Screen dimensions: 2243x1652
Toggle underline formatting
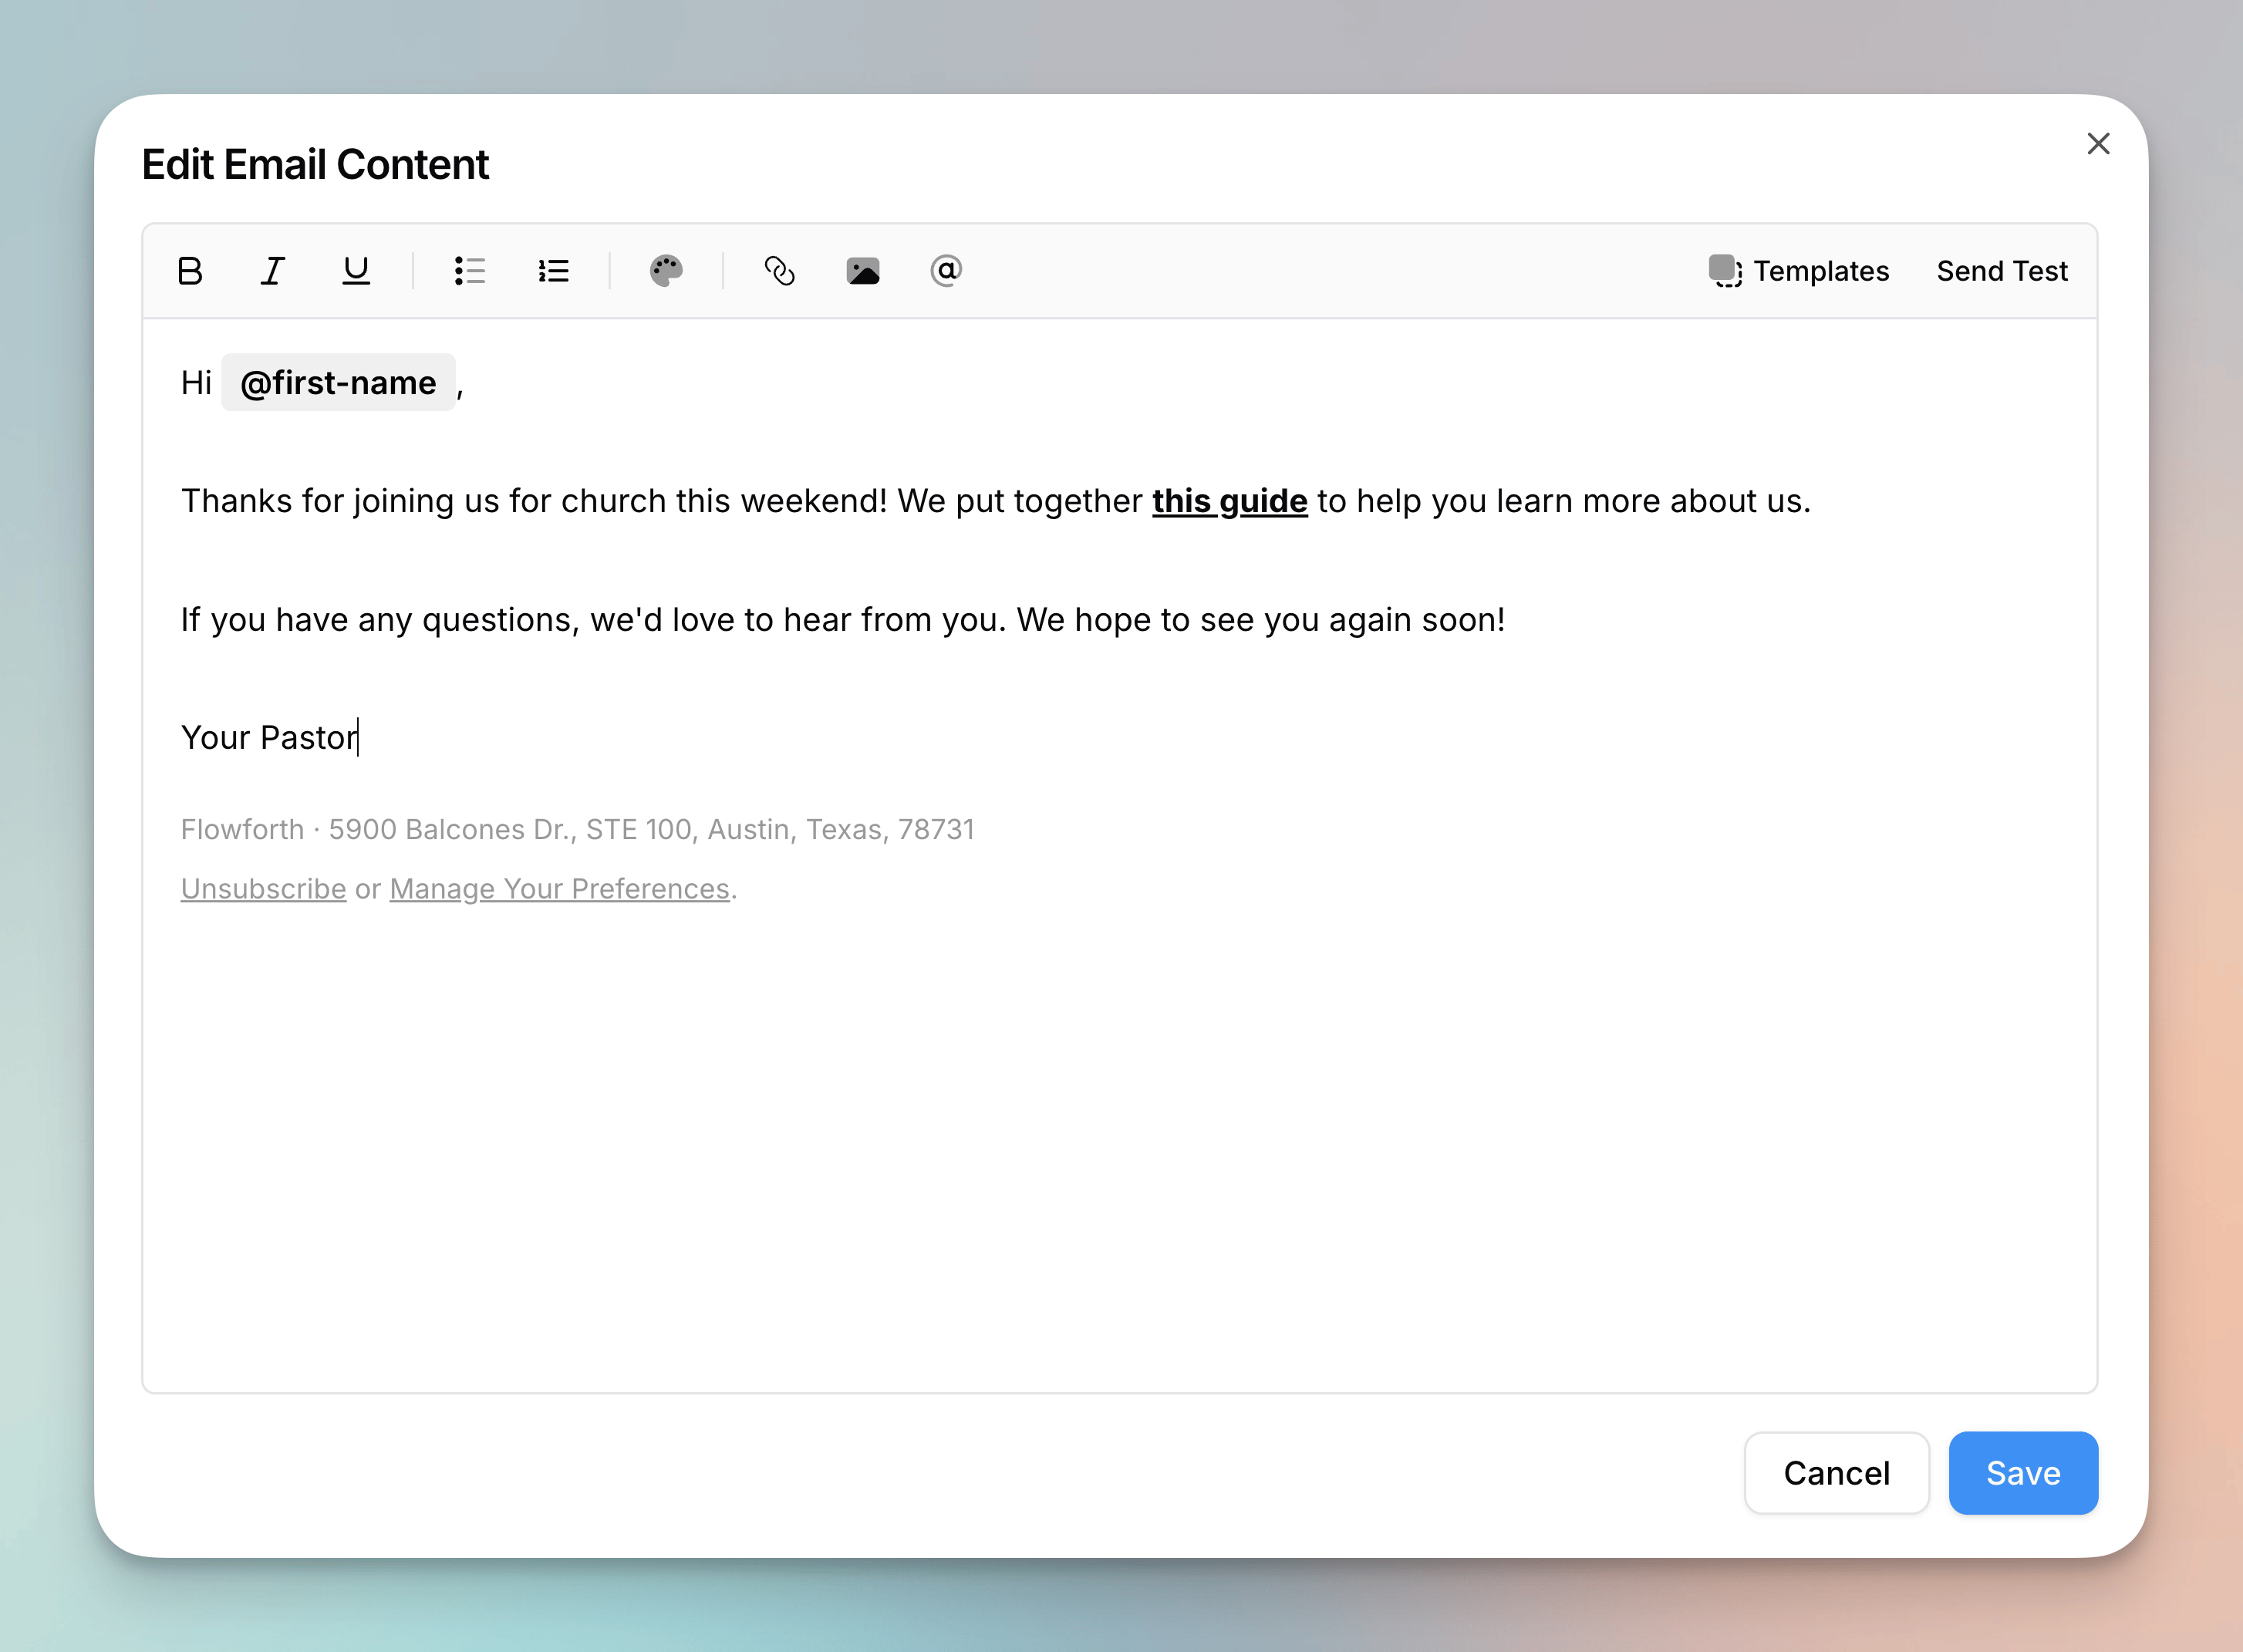356,271
